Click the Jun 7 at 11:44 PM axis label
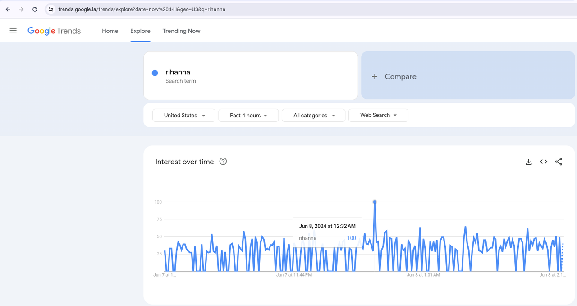The height and width of the screenshot is (306, 577). (x=294, y=275)
